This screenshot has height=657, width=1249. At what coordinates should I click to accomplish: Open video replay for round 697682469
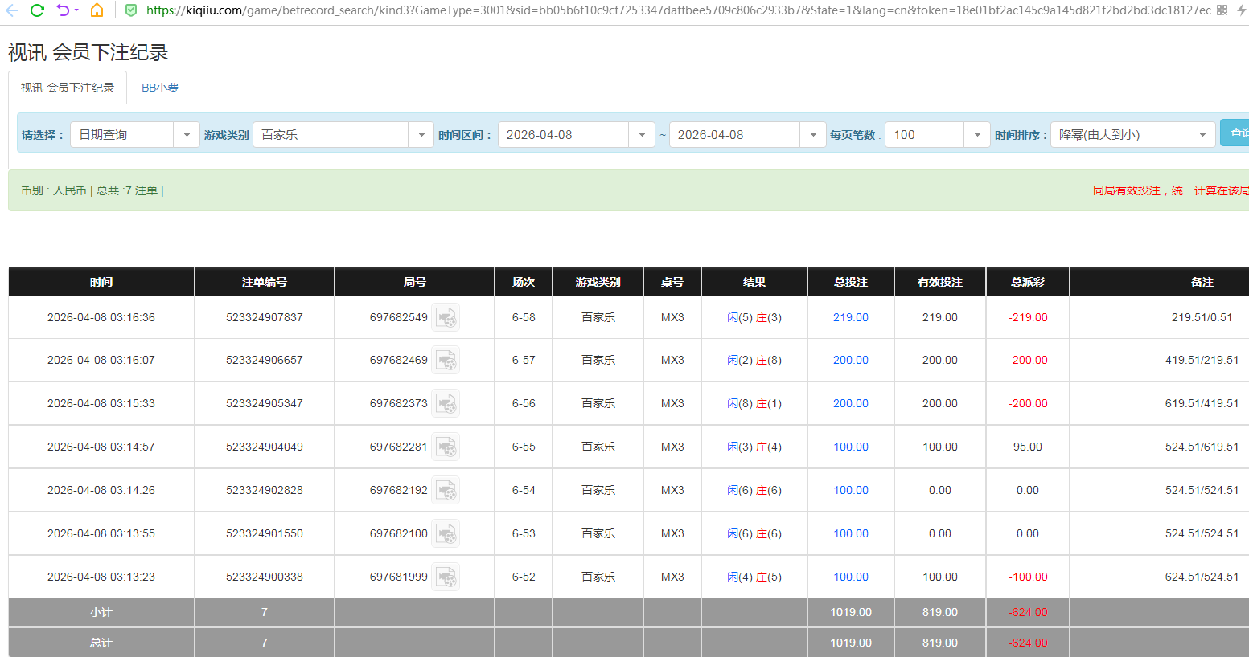click(446, 361)
